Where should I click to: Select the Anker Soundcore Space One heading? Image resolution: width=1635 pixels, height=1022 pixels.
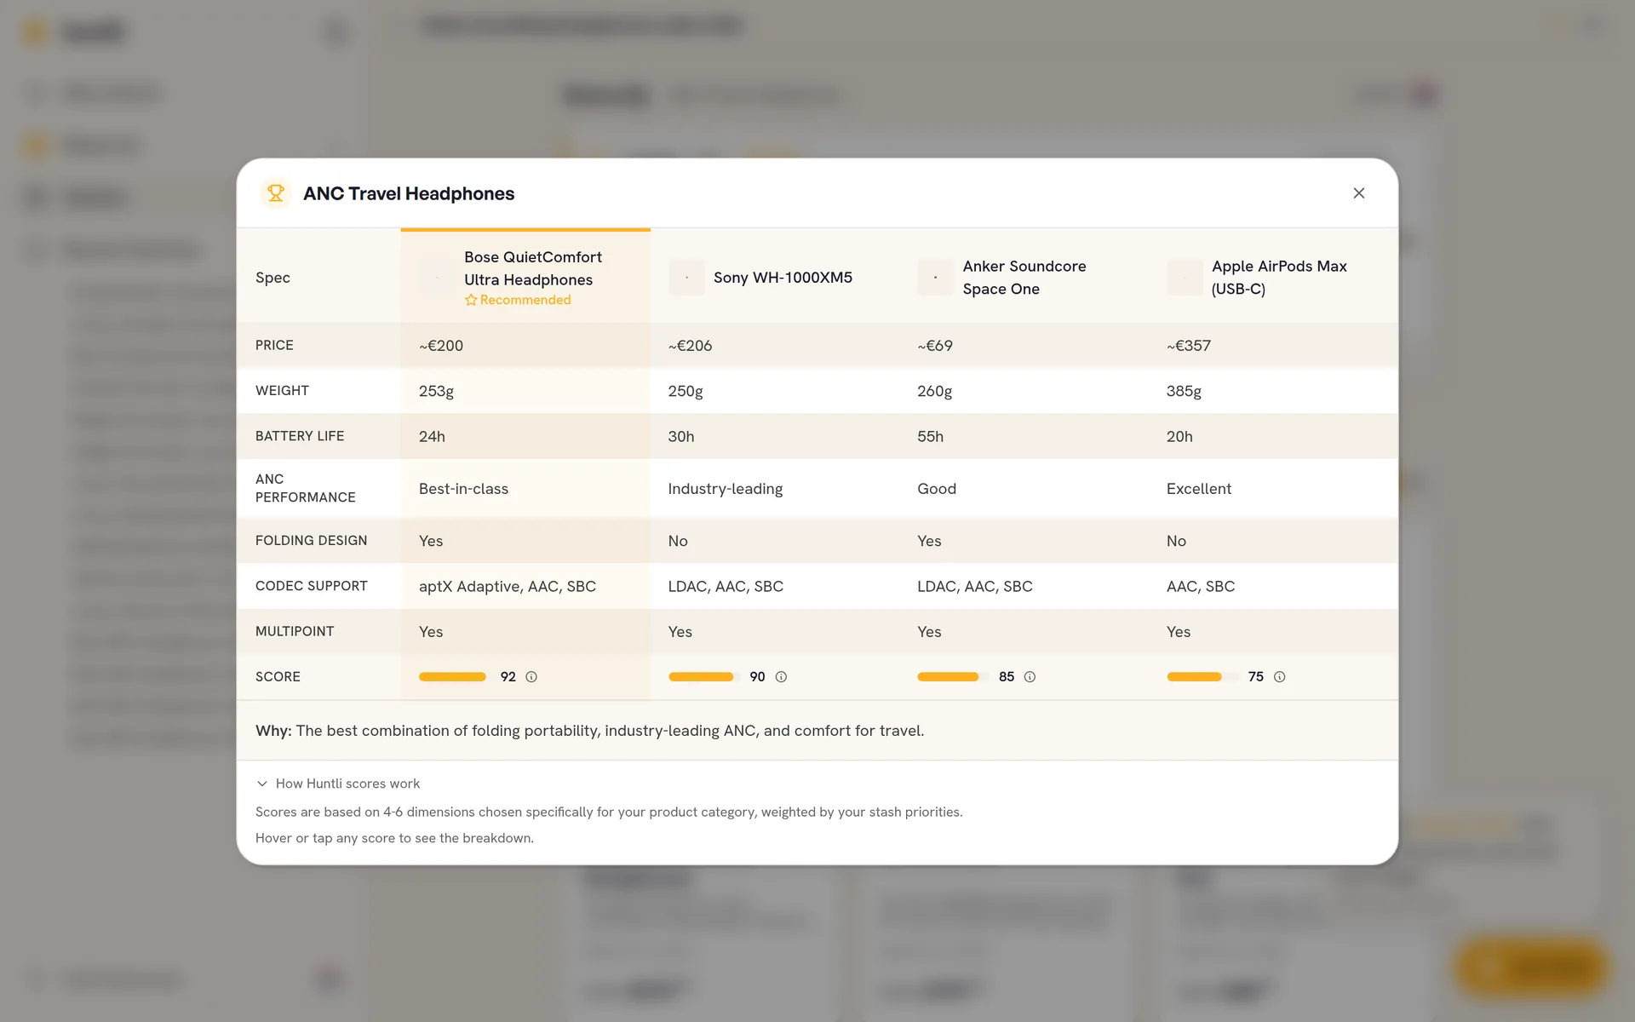tap(1024, 278)
